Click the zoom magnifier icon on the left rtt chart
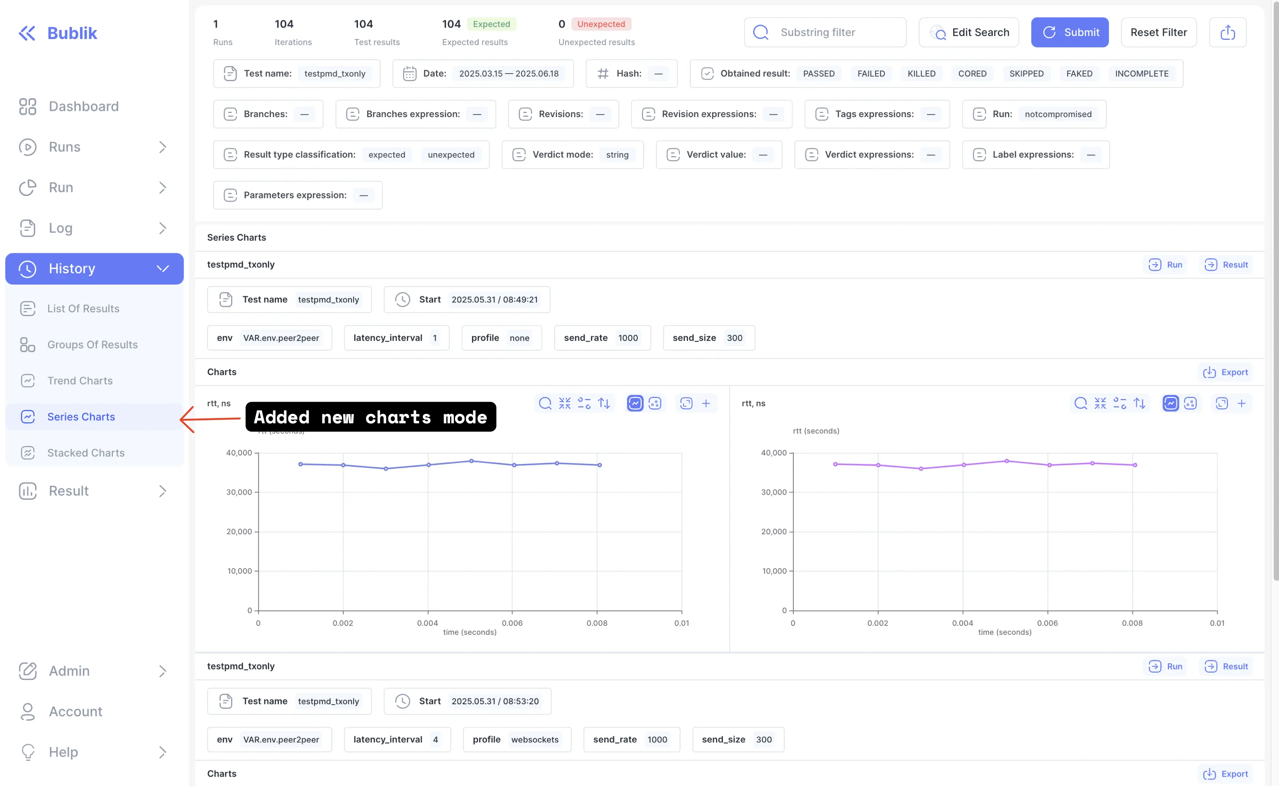This screenshot has height=786, width=1279. coord(545,403)
